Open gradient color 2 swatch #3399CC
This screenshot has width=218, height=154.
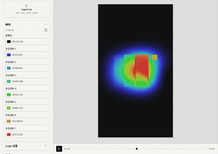coord(9,68)
